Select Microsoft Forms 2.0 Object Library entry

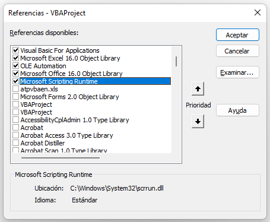point(69,97)
